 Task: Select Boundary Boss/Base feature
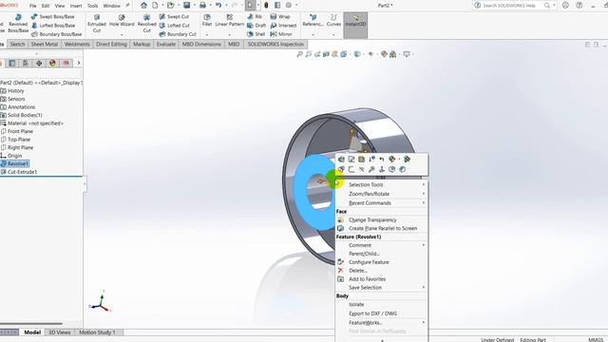point(56,34)
